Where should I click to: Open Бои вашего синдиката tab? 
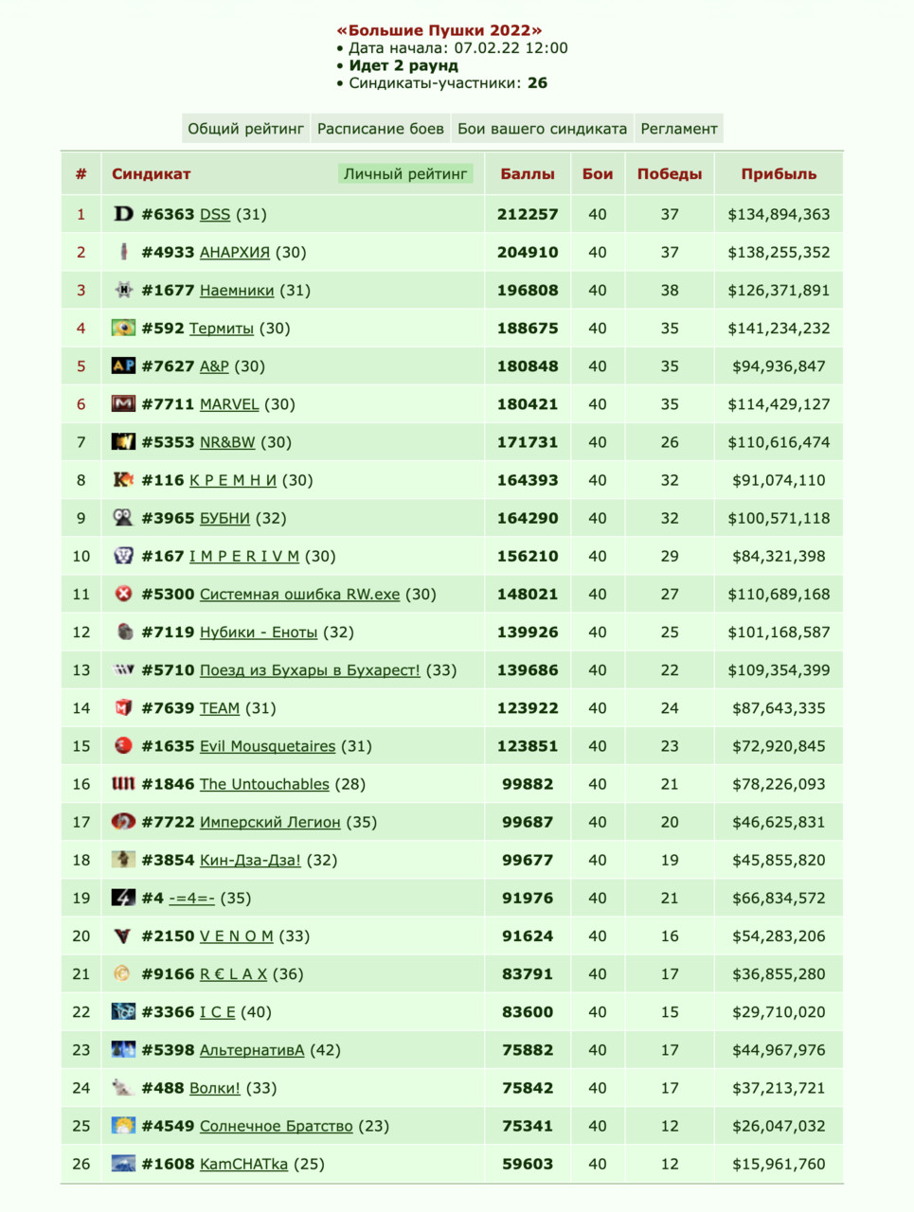click(542, 129)
